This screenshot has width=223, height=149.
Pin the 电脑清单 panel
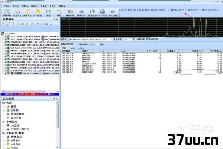(x=54, y=19)
